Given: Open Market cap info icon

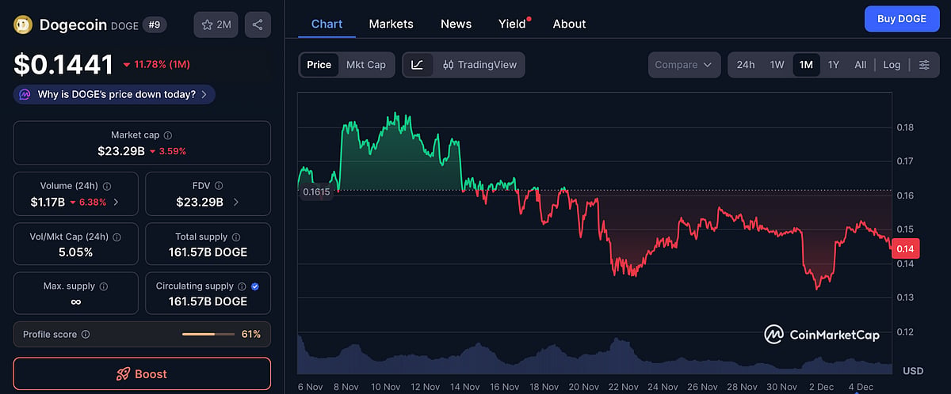Looking at the screenshot, I should (x=168, y=135).
